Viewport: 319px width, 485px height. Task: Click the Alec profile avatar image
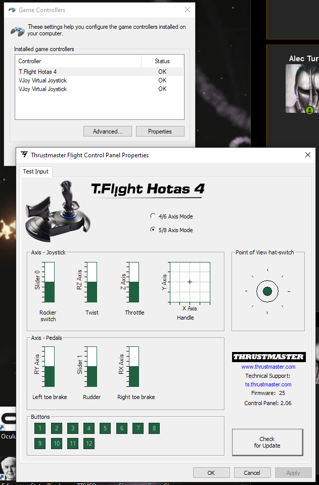click(x=302, y=88)
